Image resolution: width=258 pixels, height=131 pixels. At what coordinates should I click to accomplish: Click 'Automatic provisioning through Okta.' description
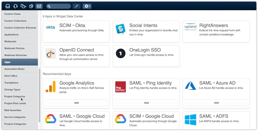(82, 30)
